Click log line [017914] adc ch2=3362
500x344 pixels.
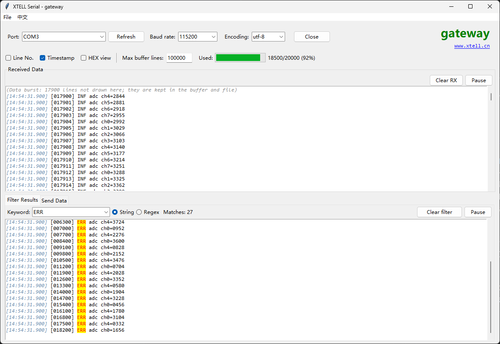[66, 185]
